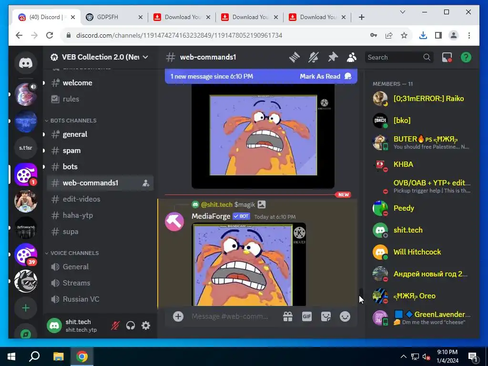Collapse the BOTS CHANNELS category

click(x=73, y=121)
